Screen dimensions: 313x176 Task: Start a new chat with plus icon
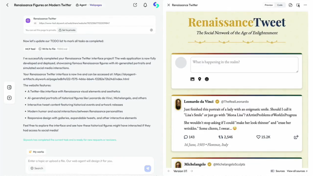9,98
